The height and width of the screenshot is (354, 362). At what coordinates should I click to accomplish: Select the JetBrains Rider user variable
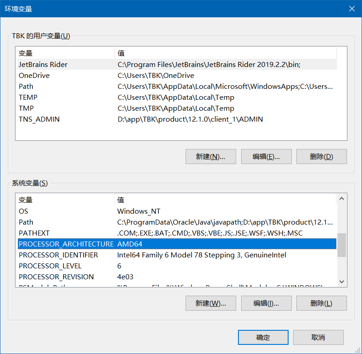point(43,65)
